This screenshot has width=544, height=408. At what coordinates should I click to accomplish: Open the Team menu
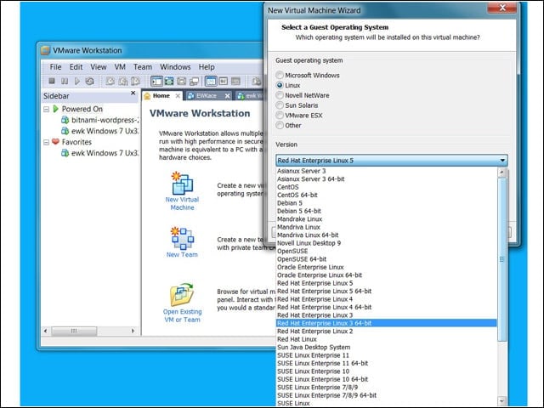click(143, 67)
